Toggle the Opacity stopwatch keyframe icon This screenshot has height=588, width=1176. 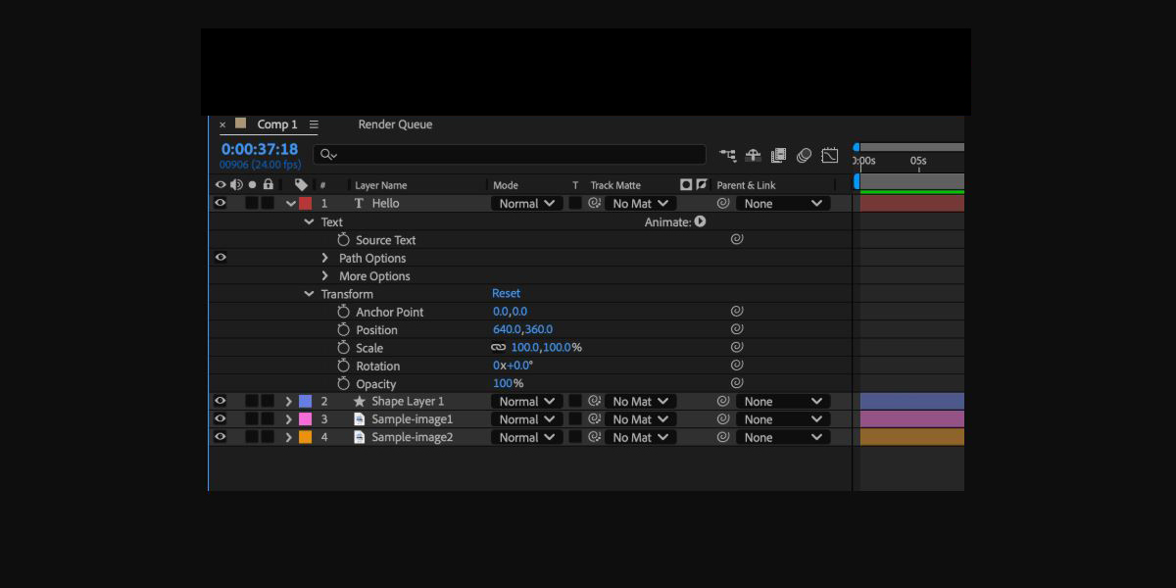coord(343,384)
